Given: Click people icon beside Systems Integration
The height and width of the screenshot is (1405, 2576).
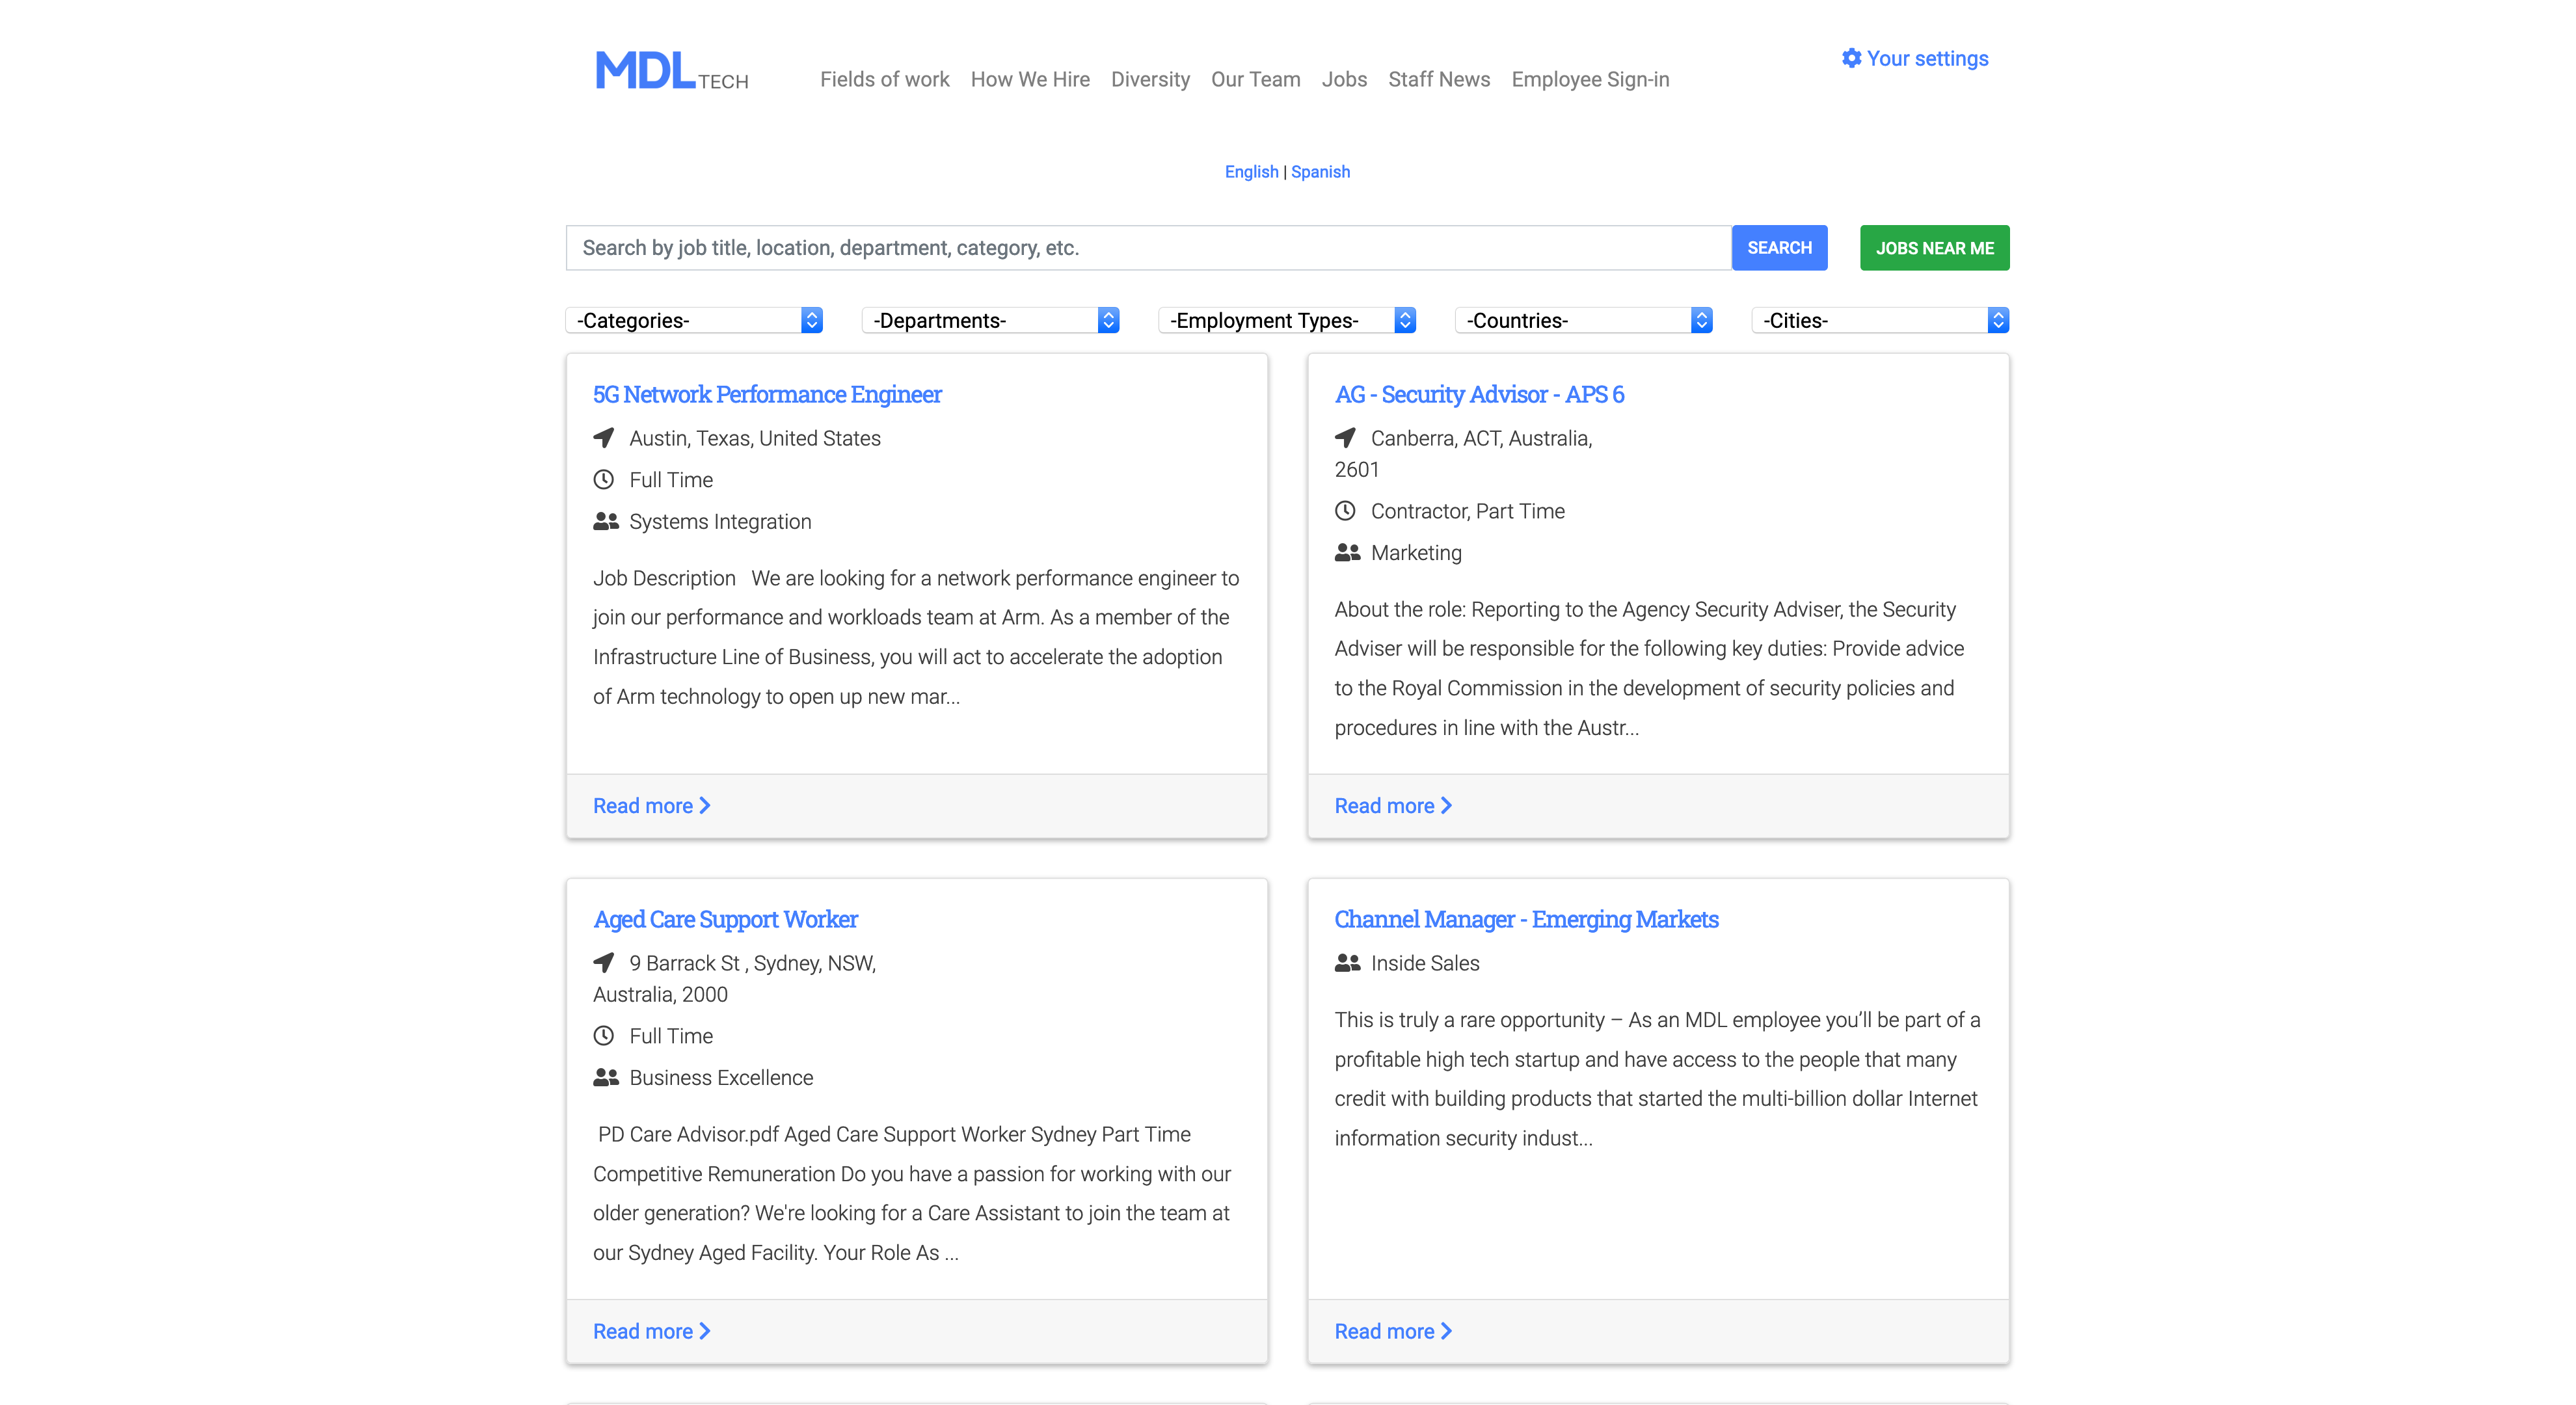Looking at the screenshot, I should [x=605, y=521].
